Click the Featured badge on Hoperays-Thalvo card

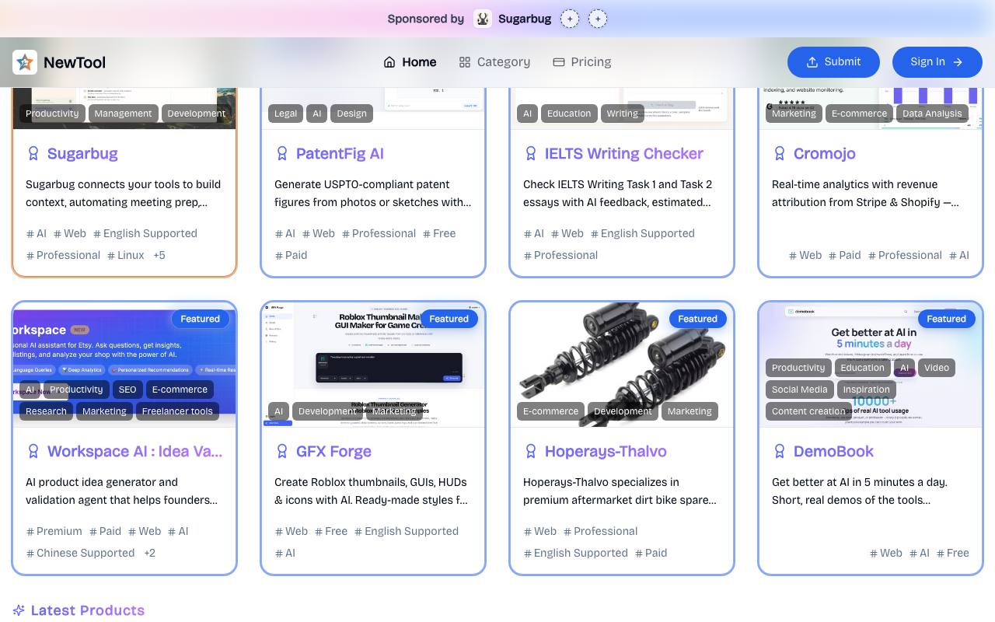697,319
